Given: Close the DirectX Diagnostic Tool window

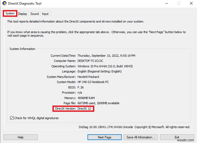Looking at the screenshot, I should (x=191, y=3).
